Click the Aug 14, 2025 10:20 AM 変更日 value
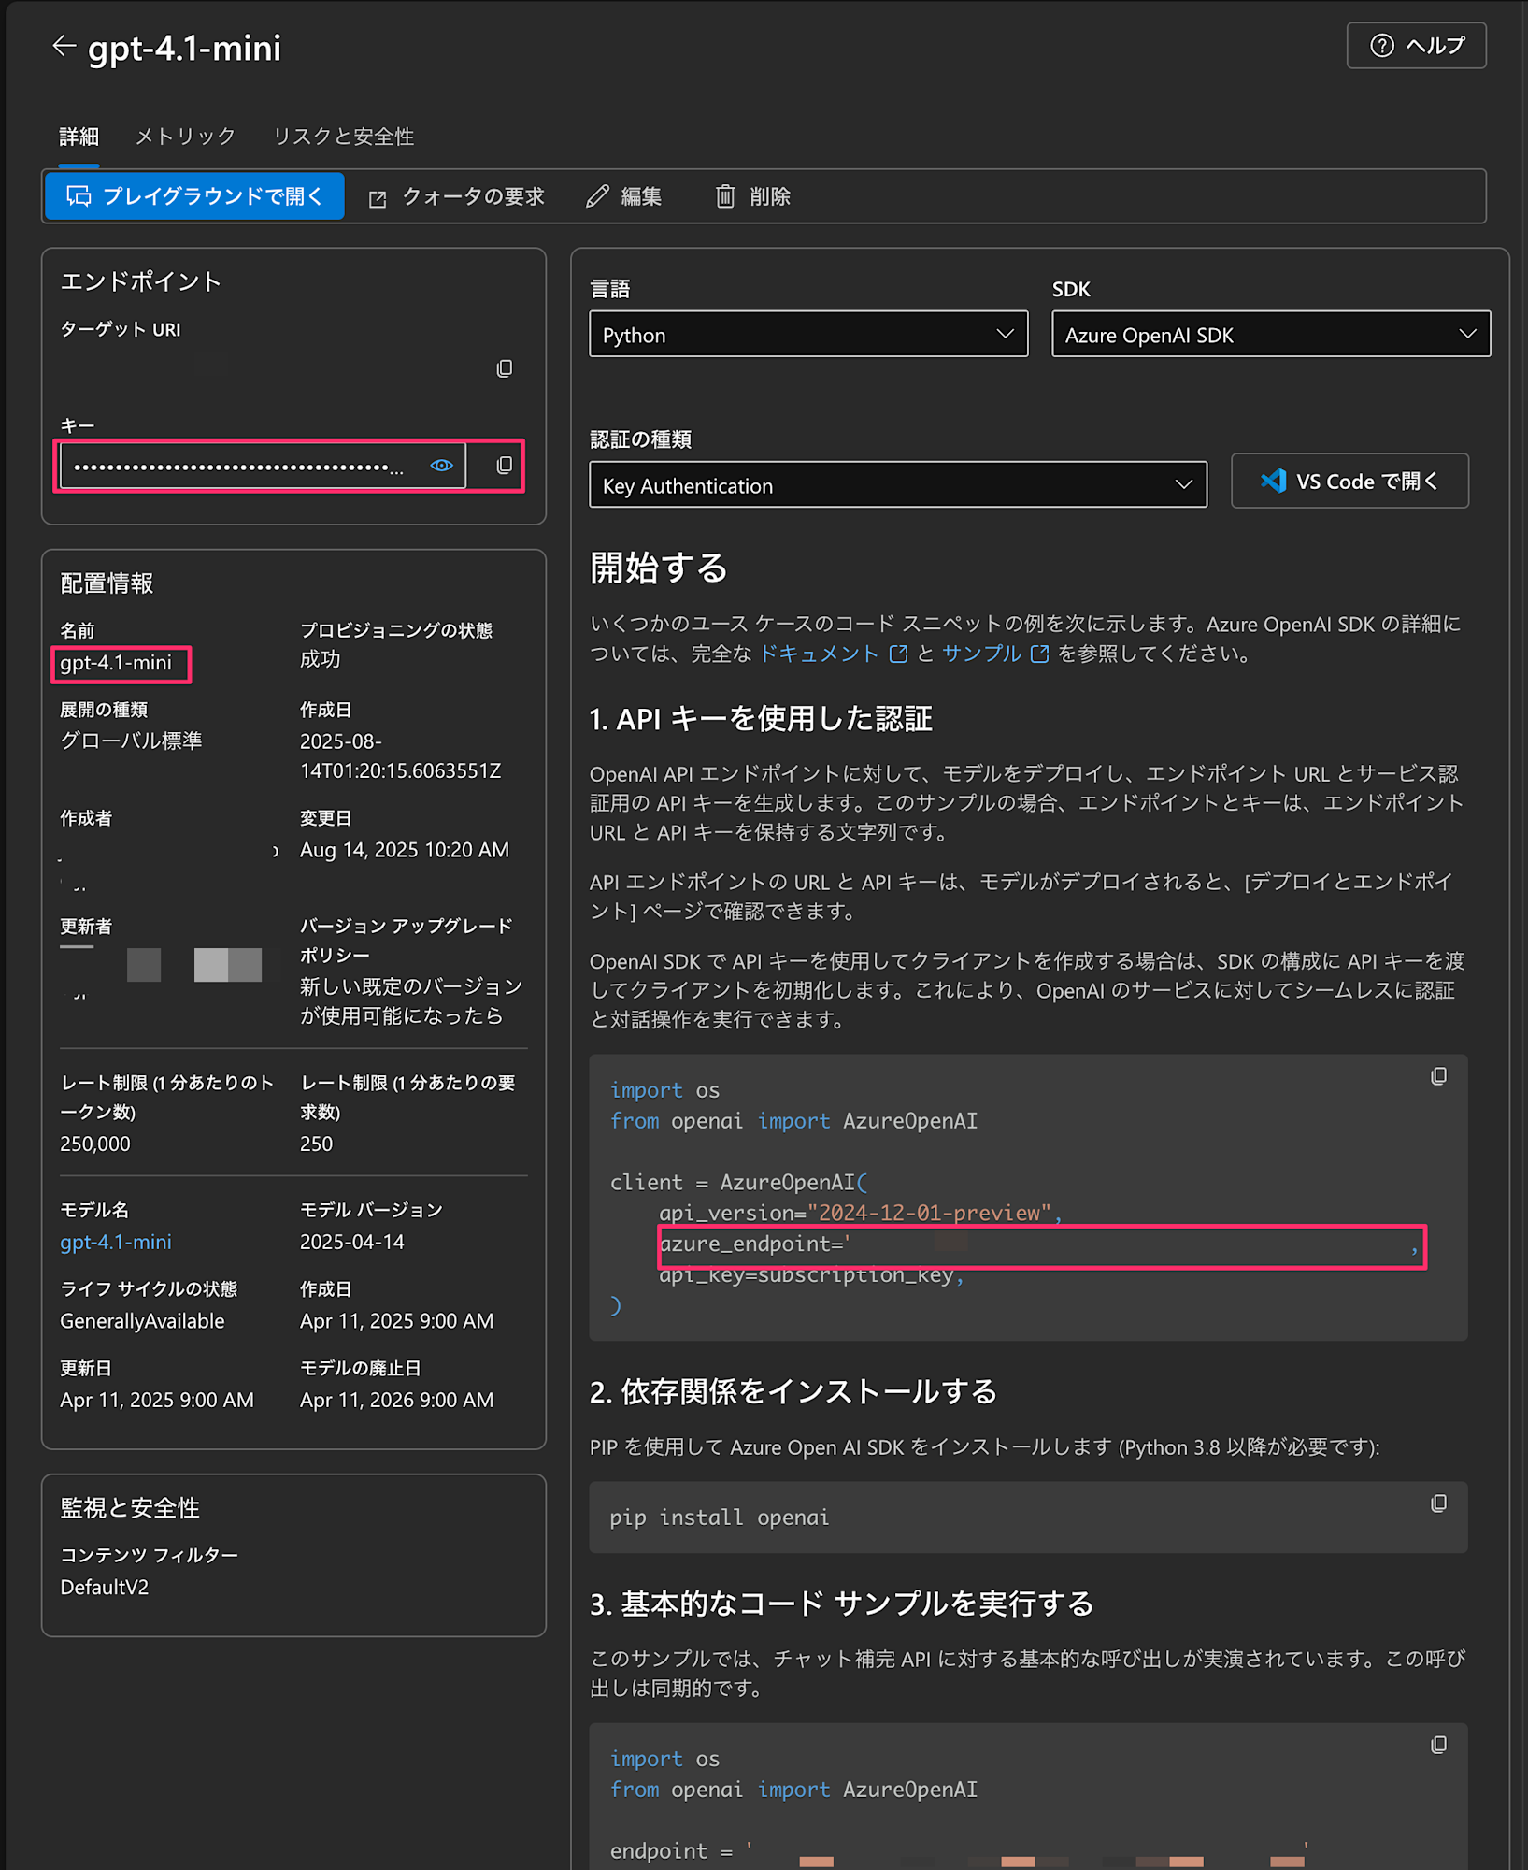 pyautogui.click(x=405, y=850)
